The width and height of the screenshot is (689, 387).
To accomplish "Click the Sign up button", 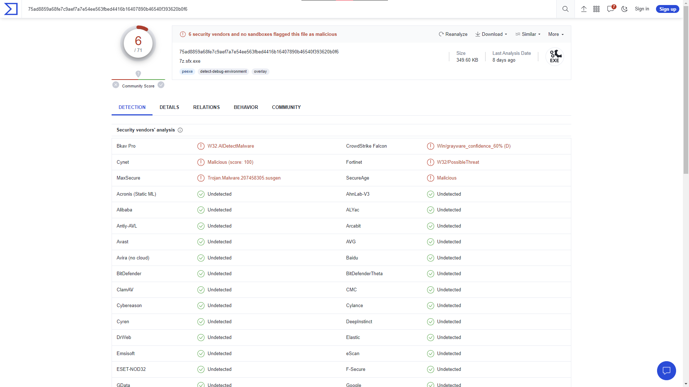I will 667,9.
